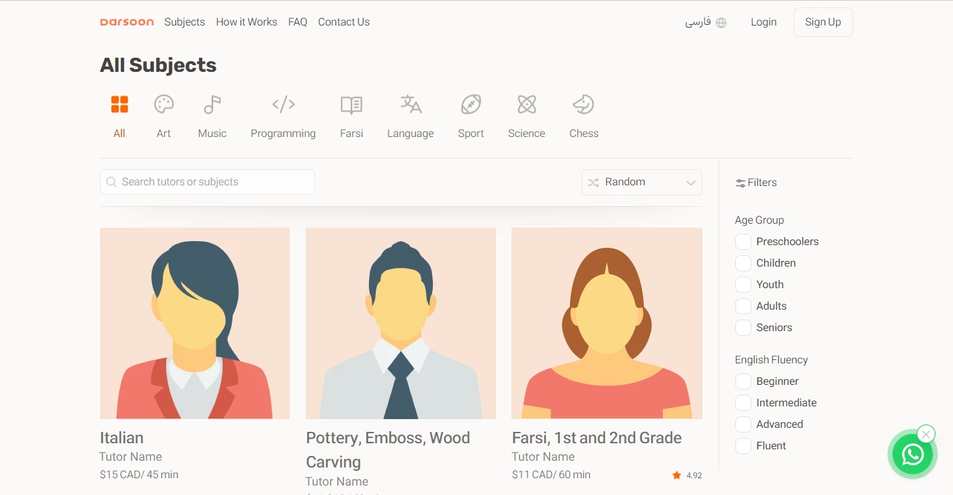Open the Random sort dropdown
The image size is (953, 495).
642,183
